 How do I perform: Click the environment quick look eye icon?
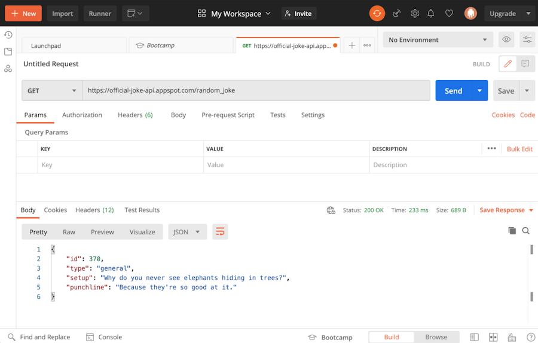click(x=506, y=39)
